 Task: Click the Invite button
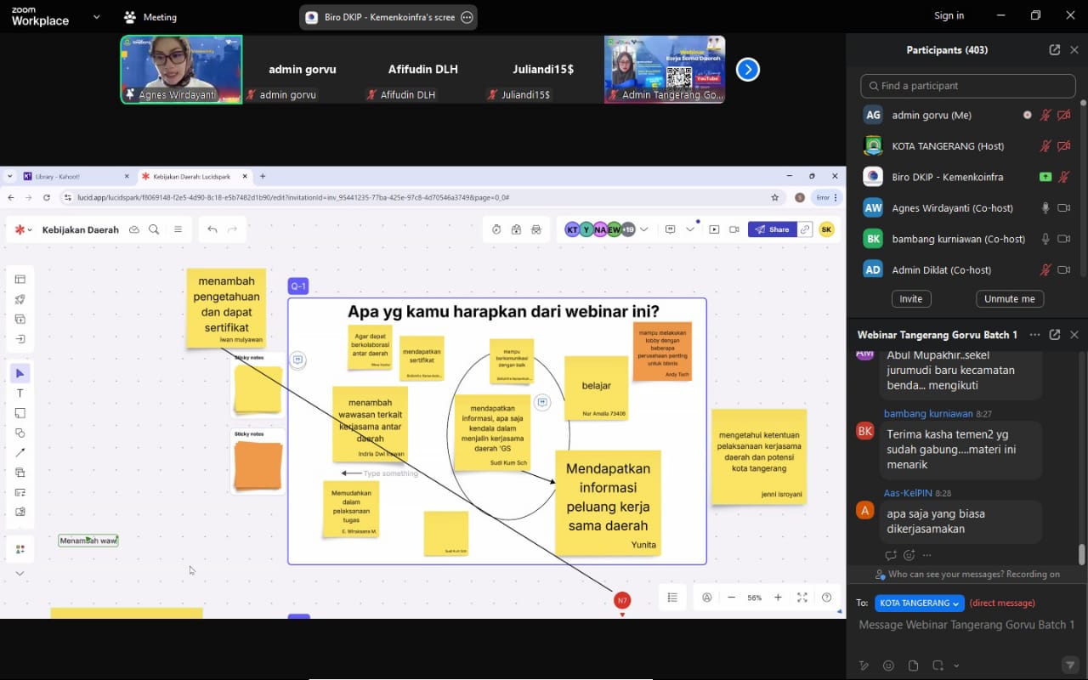pyautogui.click(x=911, y=299)
